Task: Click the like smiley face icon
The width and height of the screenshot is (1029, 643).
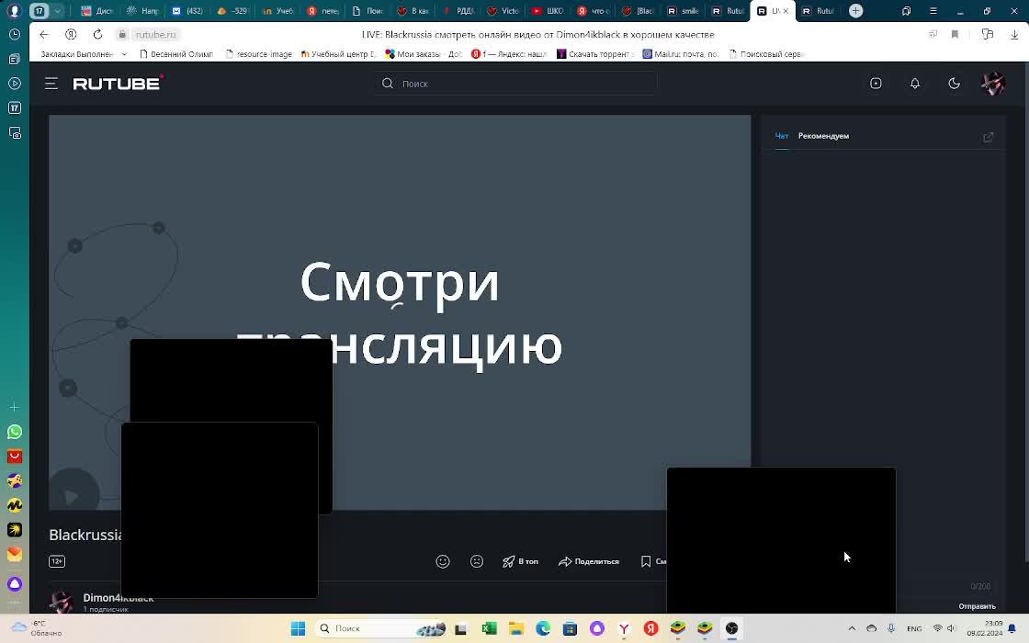Action: point(443,561)
